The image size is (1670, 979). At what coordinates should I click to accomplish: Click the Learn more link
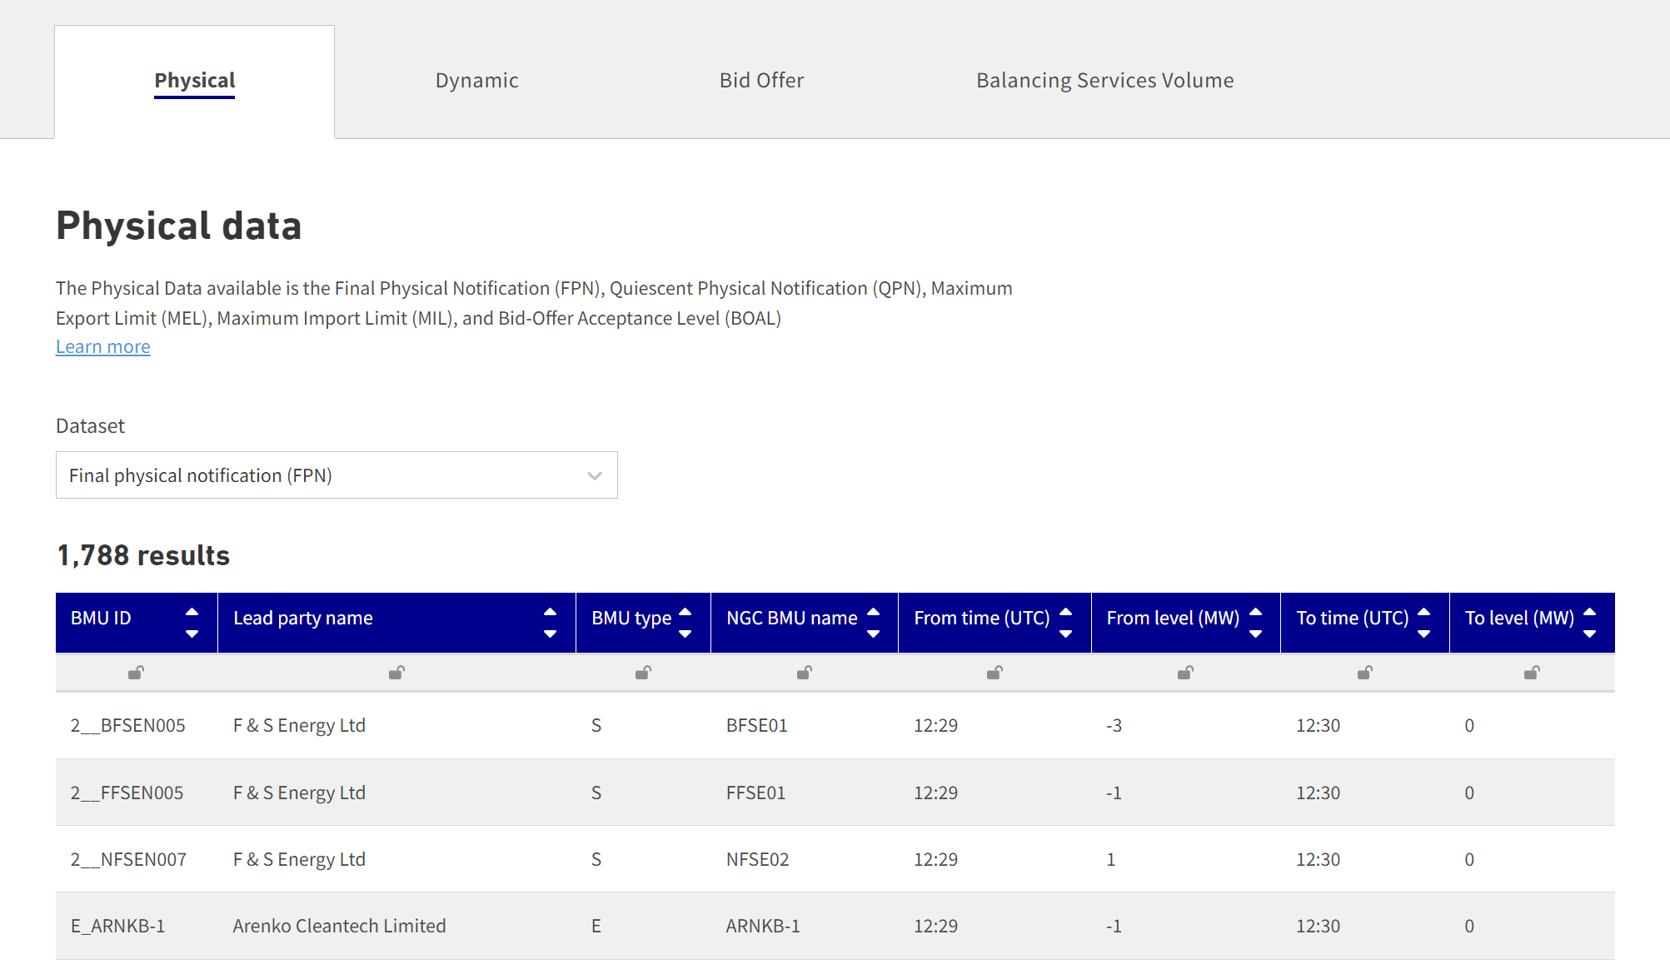[102, 345]
